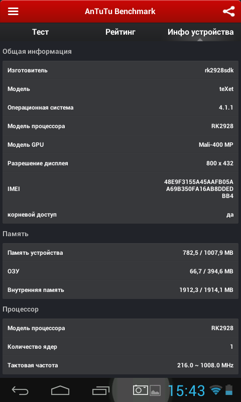Tap the gallery picture icon in status area
241x402 pixels.
tap(155, 390)
